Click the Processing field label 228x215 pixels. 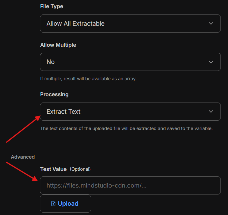tap(54, 94)
